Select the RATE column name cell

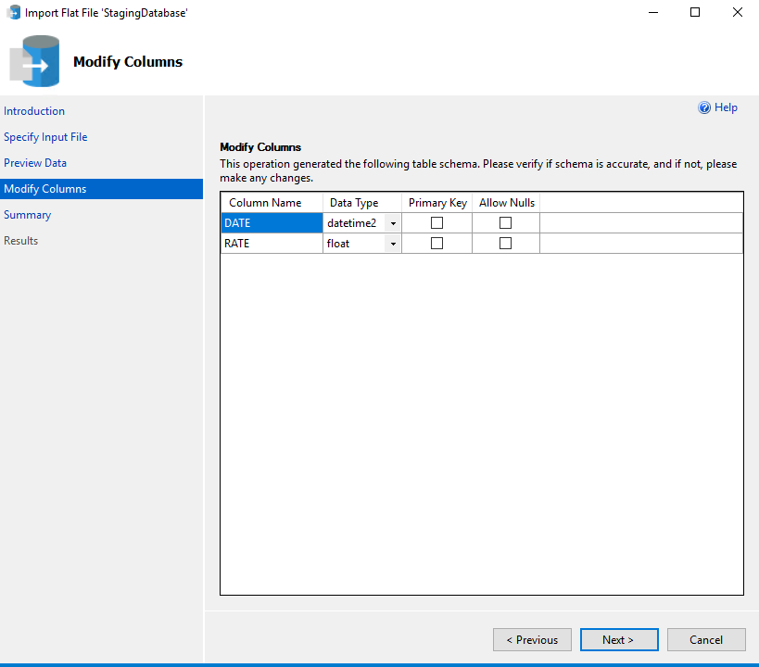coord(272,244)
